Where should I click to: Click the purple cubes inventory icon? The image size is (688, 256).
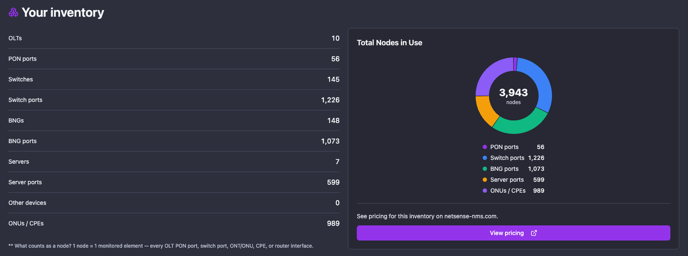14,13
